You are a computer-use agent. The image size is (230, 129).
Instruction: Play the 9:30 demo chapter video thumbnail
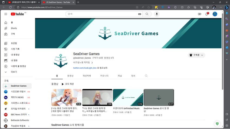click(67, 97)
